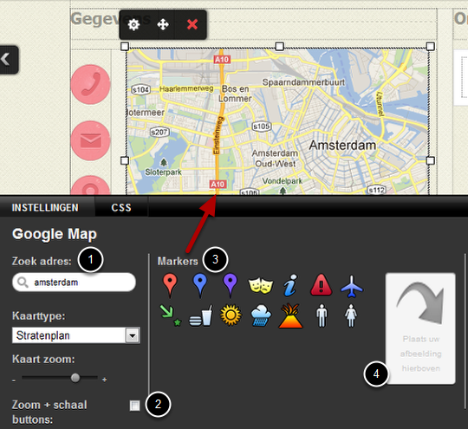
Task: Select the blue pin marker
Action: pyautogui.click(x=200, y=285)
